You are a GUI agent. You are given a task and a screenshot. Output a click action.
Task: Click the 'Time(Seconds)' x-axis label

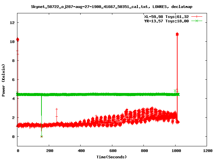tap(111, 157)
